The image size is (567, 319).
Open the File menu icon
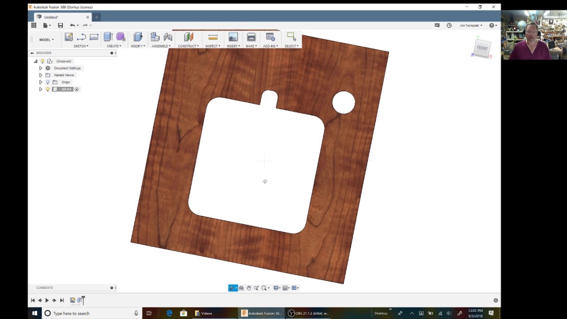(46, 25)
